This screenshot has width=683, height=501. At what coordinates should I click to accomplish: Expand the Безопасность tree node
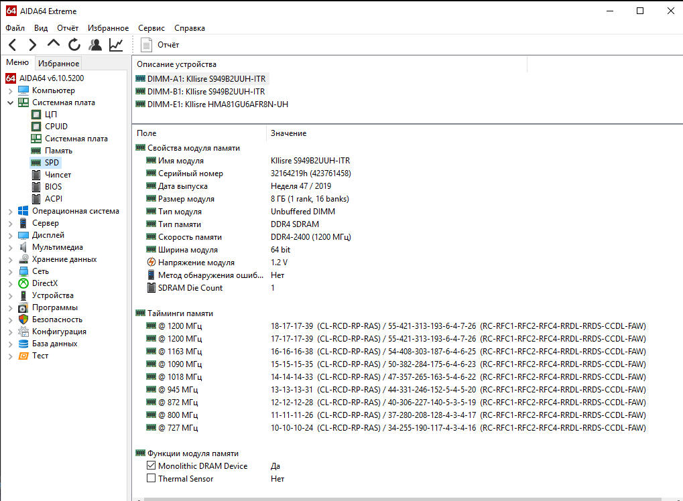pyautogui.click(x=11, y=320)
